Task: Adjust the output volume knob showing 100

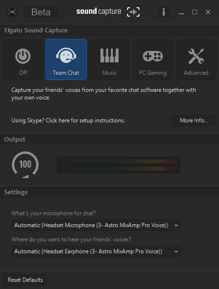Action: [25, 164]
